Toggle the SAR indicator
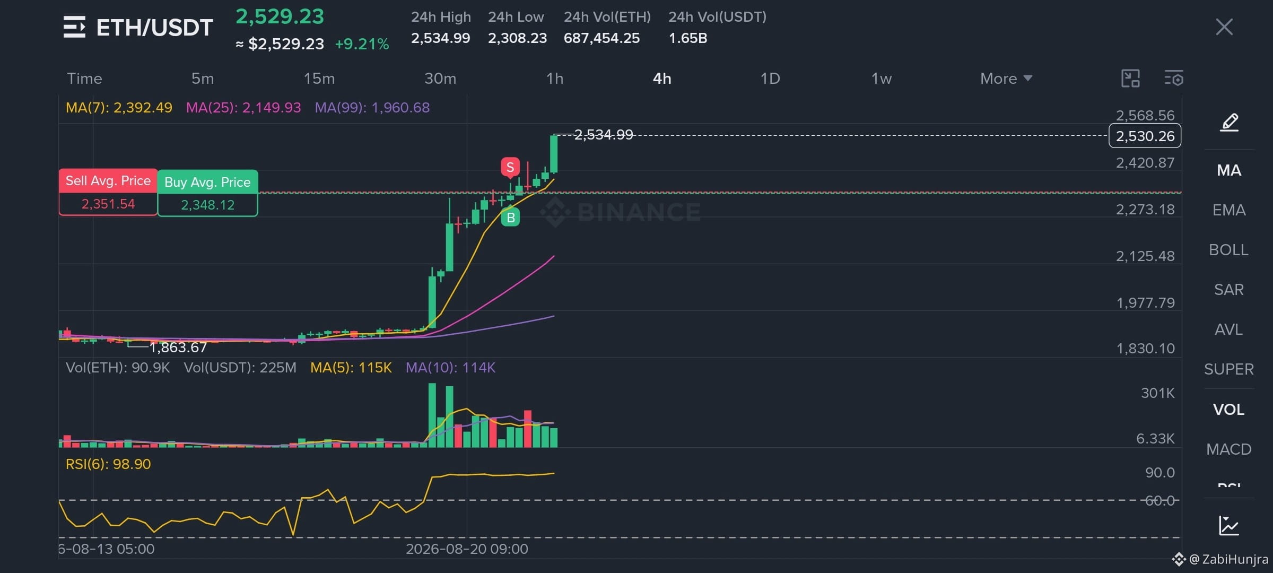The image size is (1273, 573). (x=1229, y=290)
